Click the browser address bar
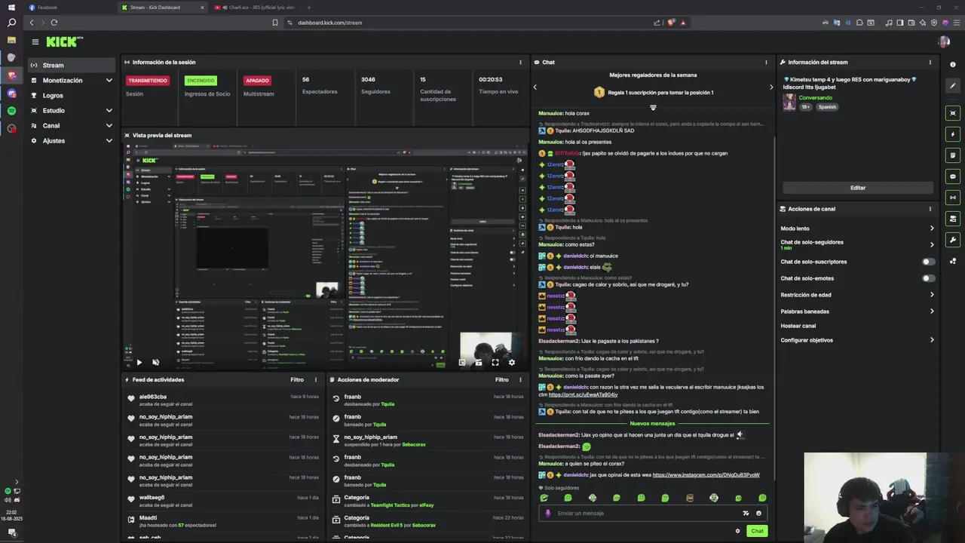The width and height of the screenshot is (965, 543). point(467,23)
